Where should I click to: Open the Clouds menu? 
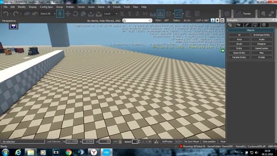pyautogui.click(x=117, y=7)
